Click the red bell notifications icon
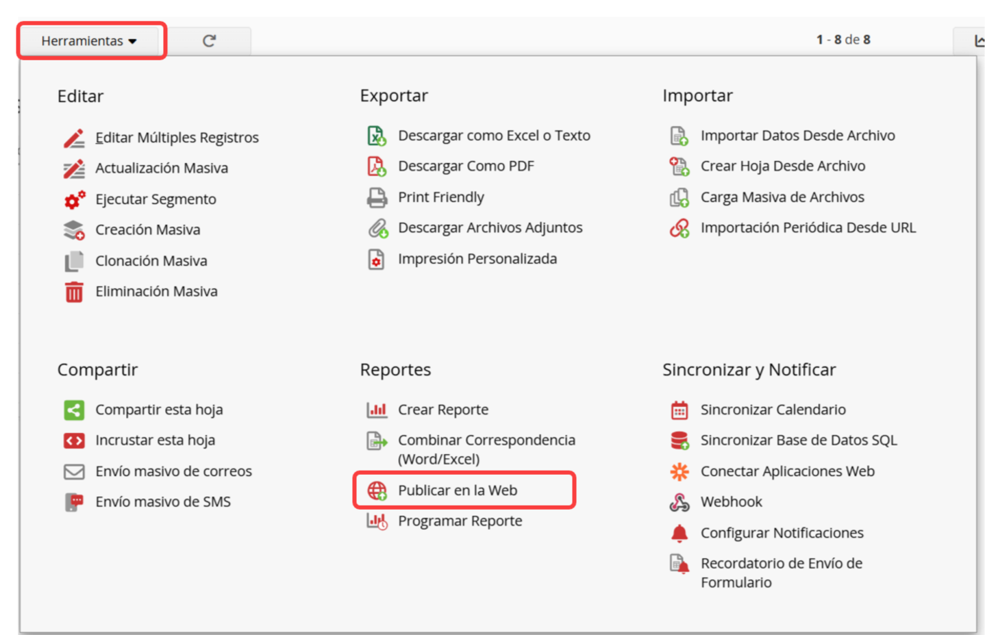This screenshot has width=985, height=635. pyautogui.click(x=679, y=533)
